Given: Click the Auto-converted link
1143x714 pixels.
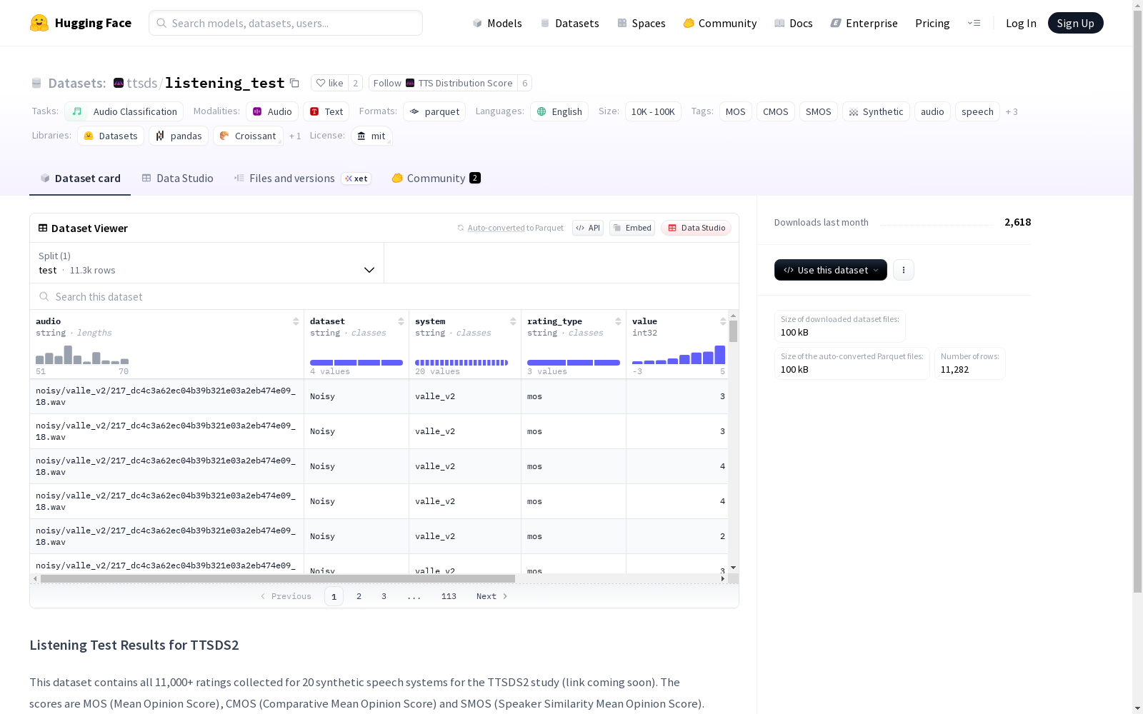Looking at the screenshot, I should coord(496,228).
